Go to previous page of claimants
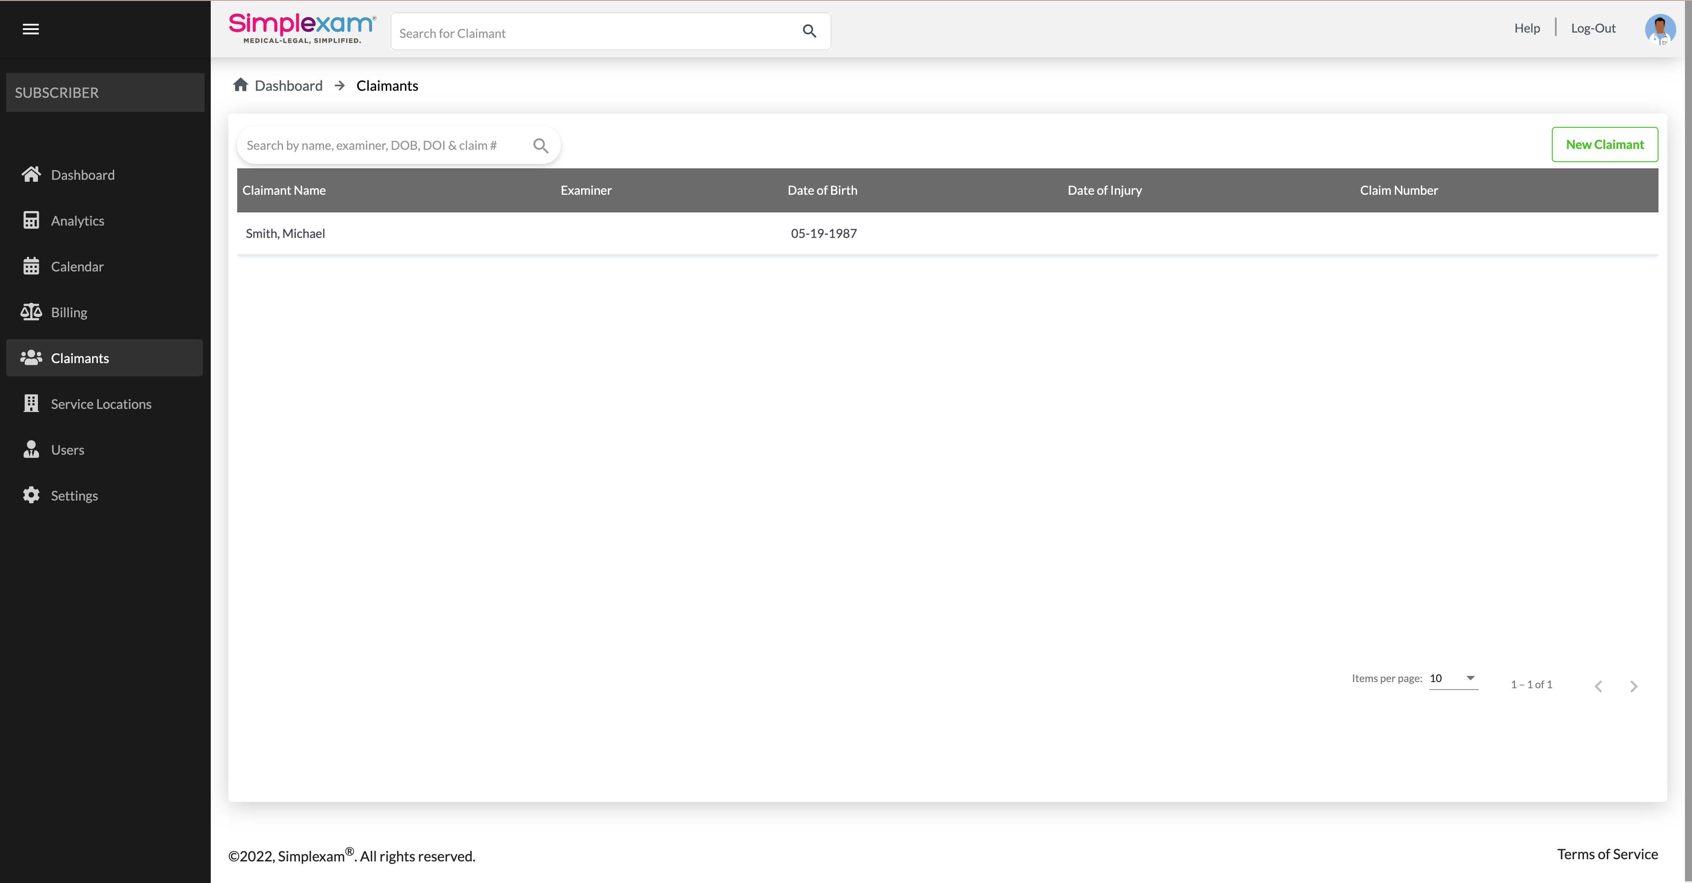 1598,686
